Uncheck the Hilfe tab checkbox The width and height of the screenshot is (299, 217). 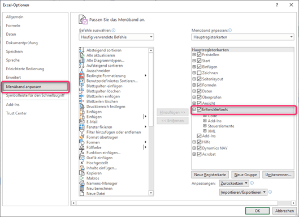click(x=199, y=142)
